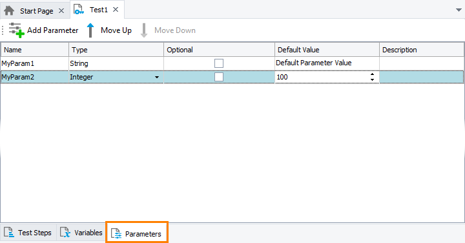
Task: Click the Parameters tab icon
Action: (x=116, y=233)
